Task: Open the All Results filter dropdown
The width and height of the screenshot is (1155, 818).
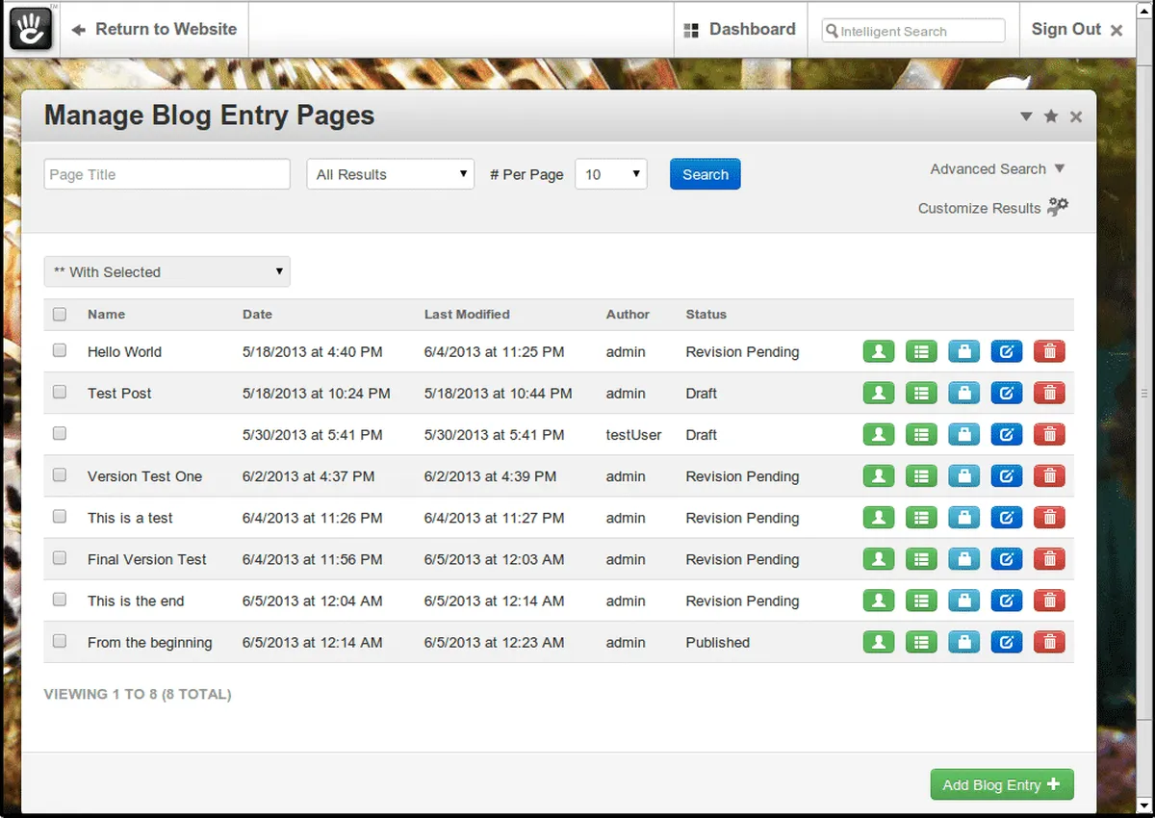Action: click(x=390, y=174)
